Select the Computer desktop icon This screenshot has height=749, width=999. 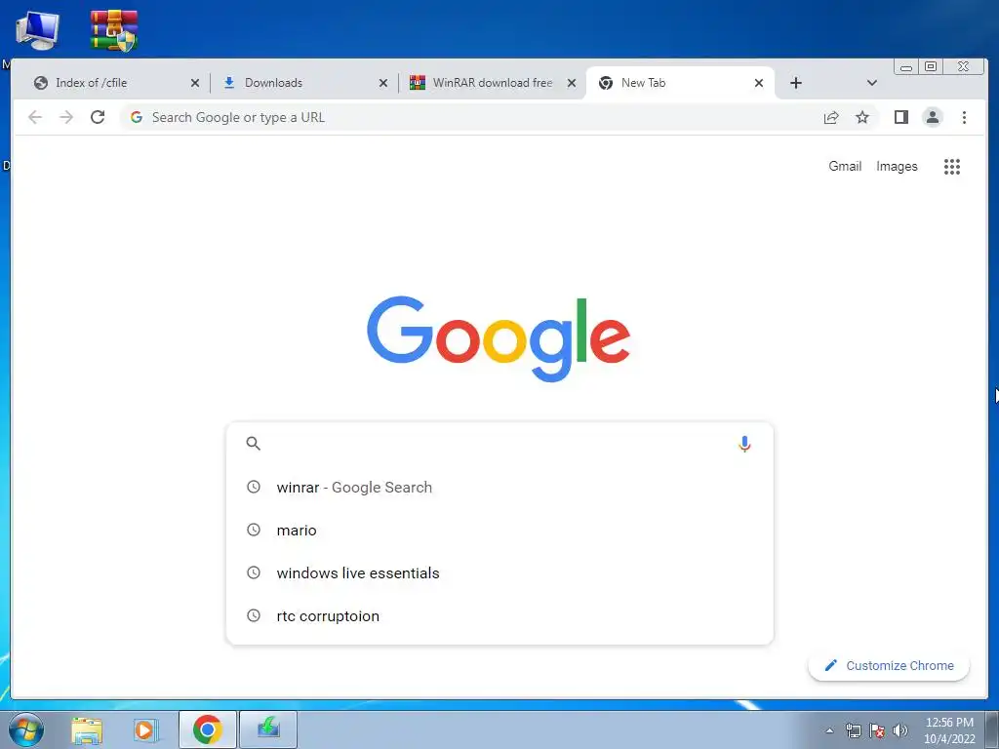click(38, 30)
